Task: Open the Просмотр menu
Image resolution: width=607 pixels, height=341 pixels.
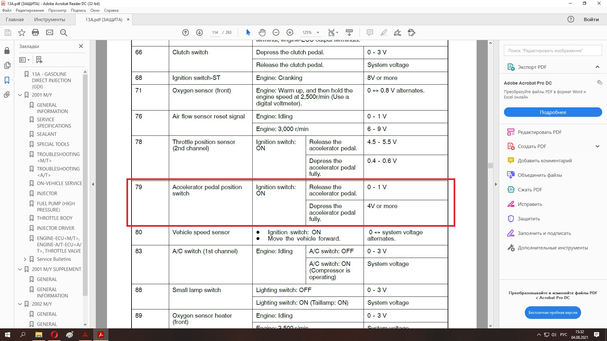Action: (57, 10)
